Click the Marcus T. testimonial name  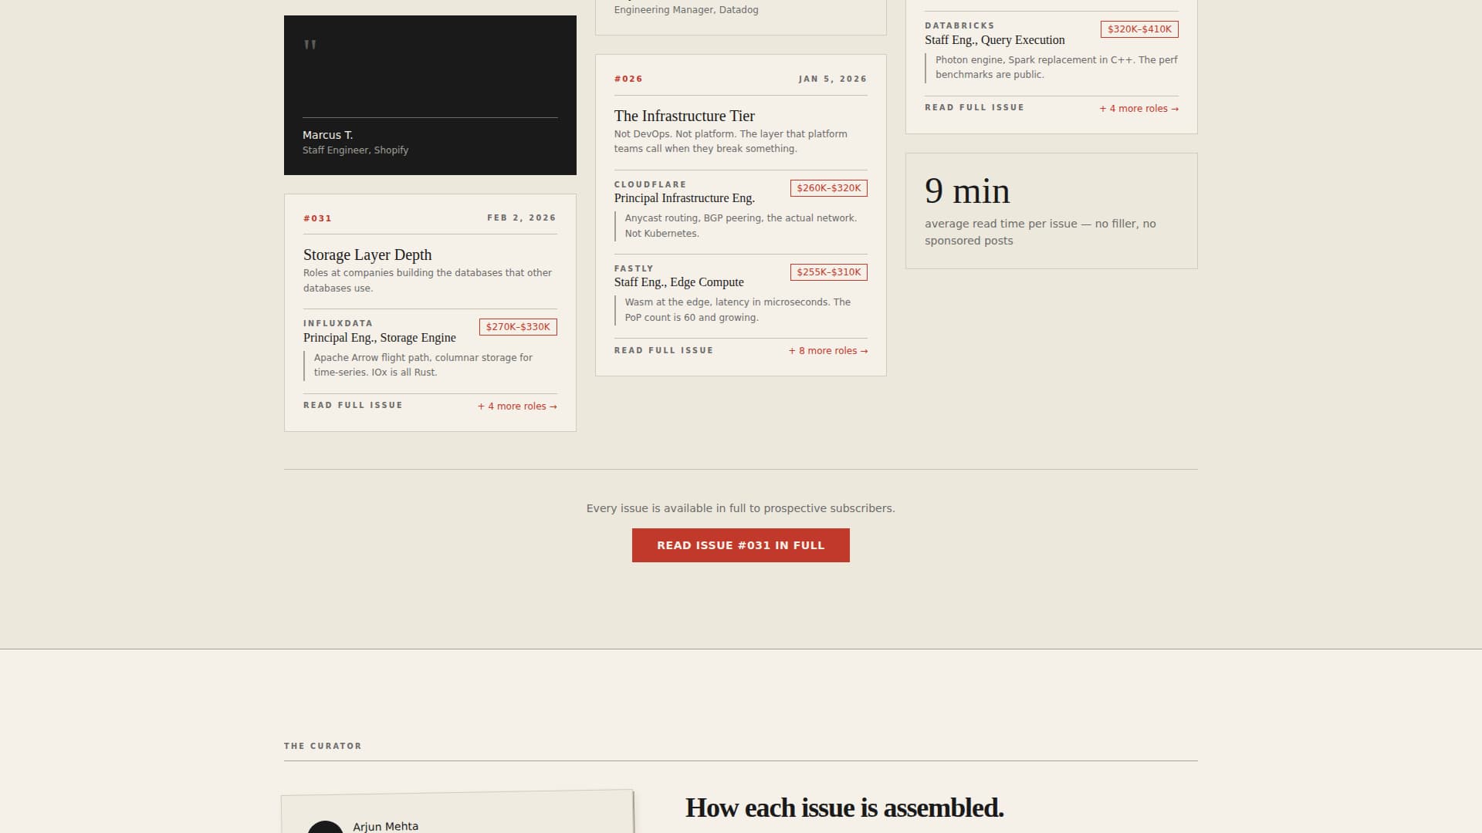coord(328,136)
